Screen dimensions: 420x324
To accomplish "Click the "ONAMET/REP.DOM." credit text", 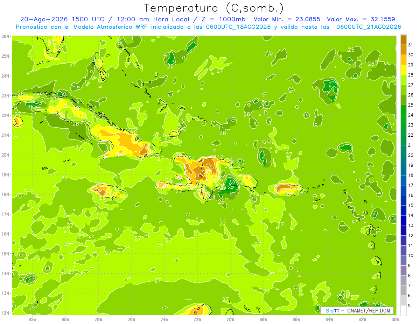I will [369, 310].
